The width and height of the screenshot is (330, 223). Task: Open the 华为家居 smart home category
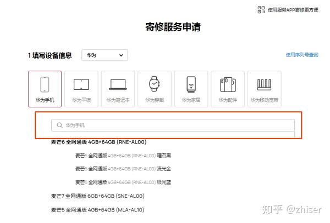pyautogui.click(x=191, y=89)
